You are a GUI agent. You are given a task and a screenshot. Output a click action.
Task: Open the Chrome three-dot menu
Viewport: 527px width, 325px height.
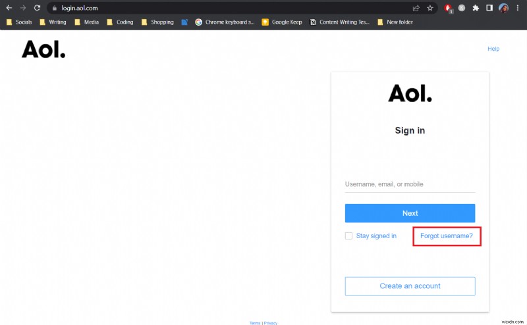click(x=518, y=8)
